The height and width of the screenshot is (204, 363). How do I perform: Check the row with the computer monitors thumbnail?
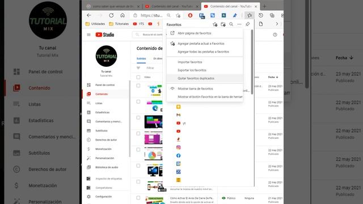tap(138, 165)
